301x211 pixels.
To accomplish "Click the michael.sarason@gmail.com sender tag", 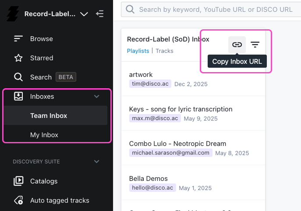I will click(171, 152).
